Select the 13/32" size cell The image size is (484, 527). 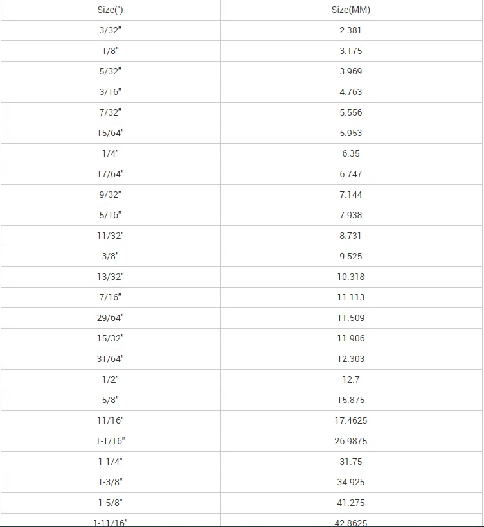[110, 277]
